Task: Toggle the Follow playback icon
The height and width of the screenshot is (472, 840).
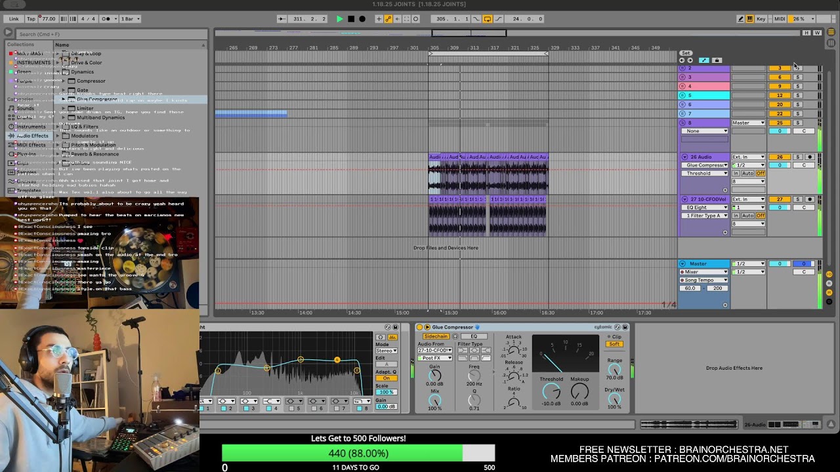Action: [x=282, y=19]
